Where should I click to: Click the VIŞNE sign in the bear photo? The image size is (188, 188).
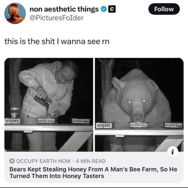point(104,125)
